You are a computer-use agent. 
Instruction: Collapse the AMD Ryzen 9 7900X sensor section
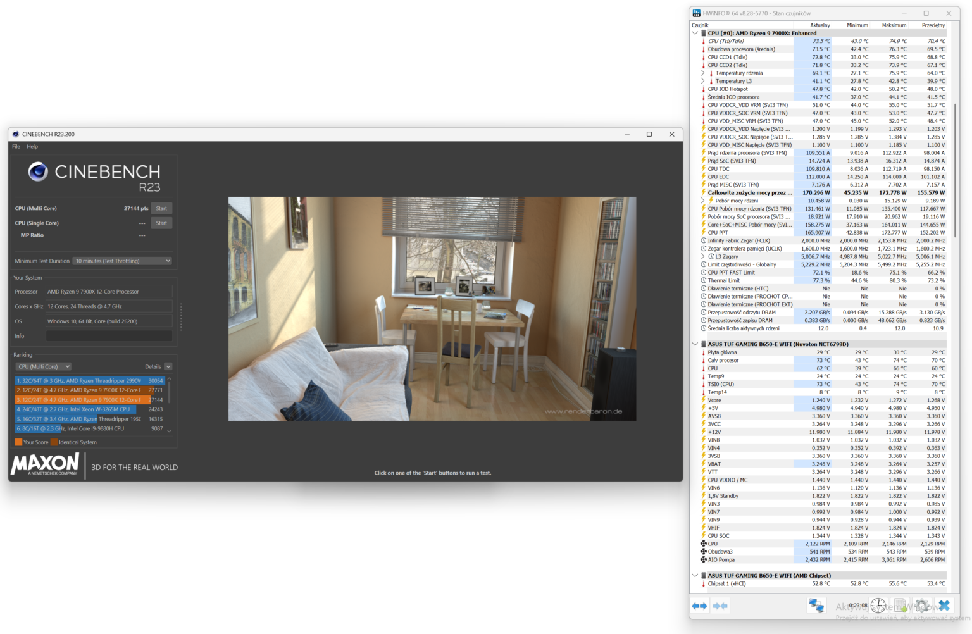[695, 33]
